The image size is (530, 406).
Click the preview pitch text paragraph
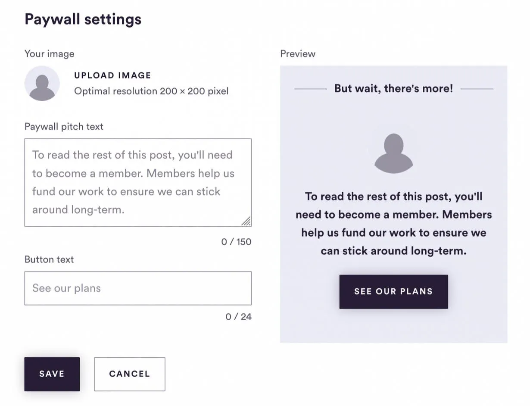pyautogui.click(x=394, y=224)
